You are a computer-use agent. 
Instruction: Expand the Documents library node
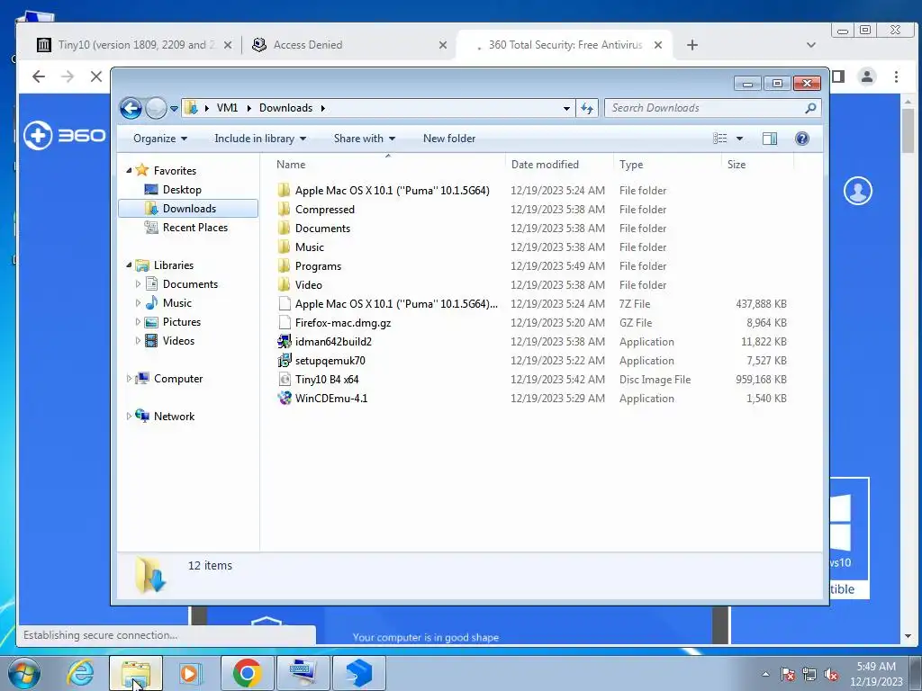138,284
